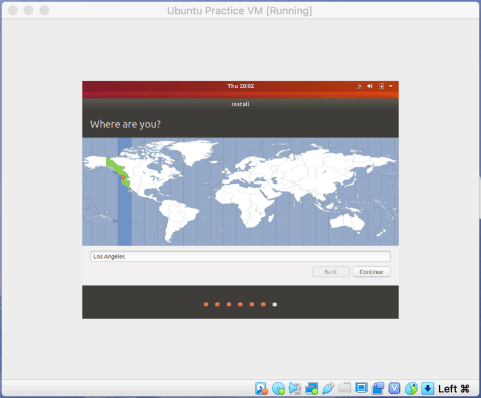Click the hard disk activity icon
This screenshot has width=481, height=398.
pos(261,388)
